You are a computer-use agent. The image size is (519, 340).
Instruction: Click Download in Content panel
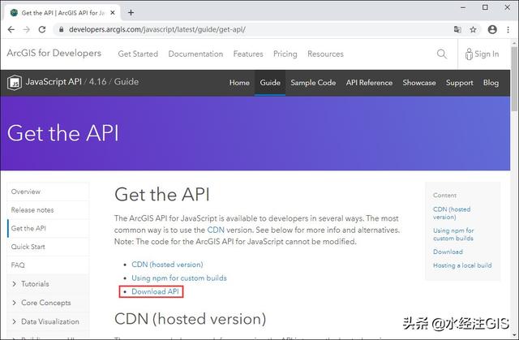click(x=448, y=252)
